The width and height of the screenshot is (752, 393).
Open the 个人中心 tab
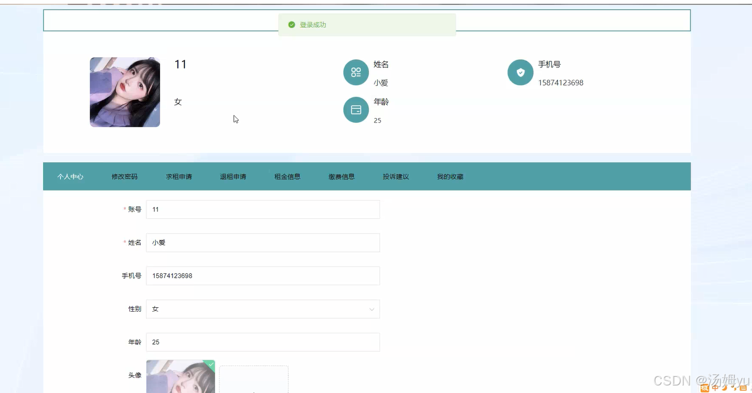click(x=71, y=176)
